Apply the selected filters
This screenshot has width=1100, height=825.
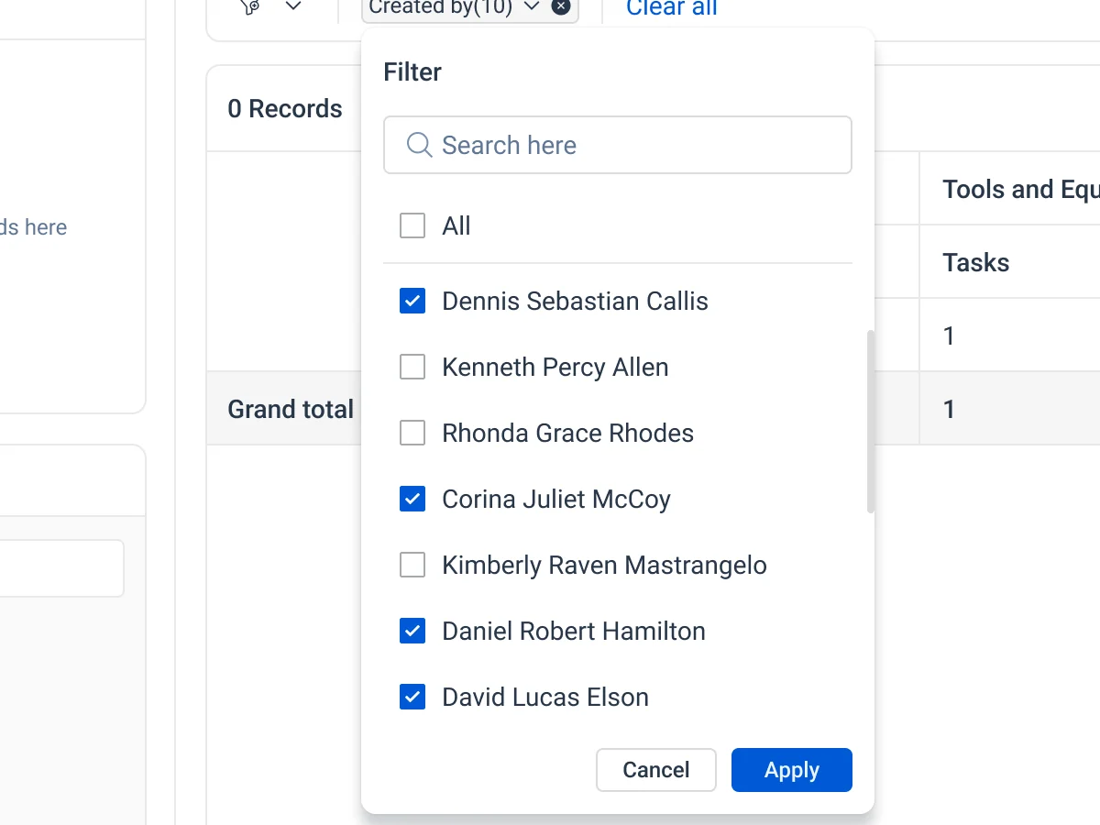792,770
